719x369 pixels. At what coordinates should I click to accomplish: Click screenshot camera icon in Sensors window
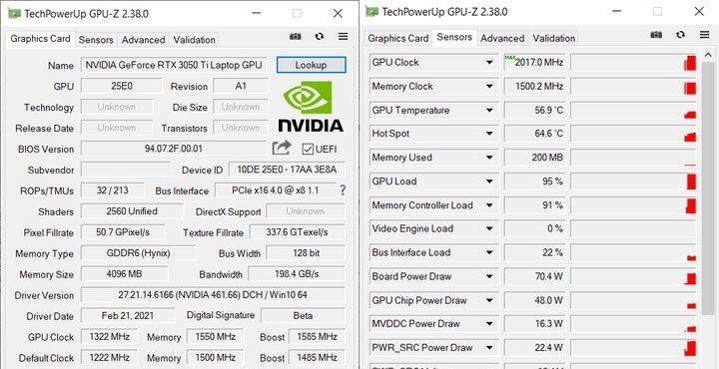pos(656,34)
